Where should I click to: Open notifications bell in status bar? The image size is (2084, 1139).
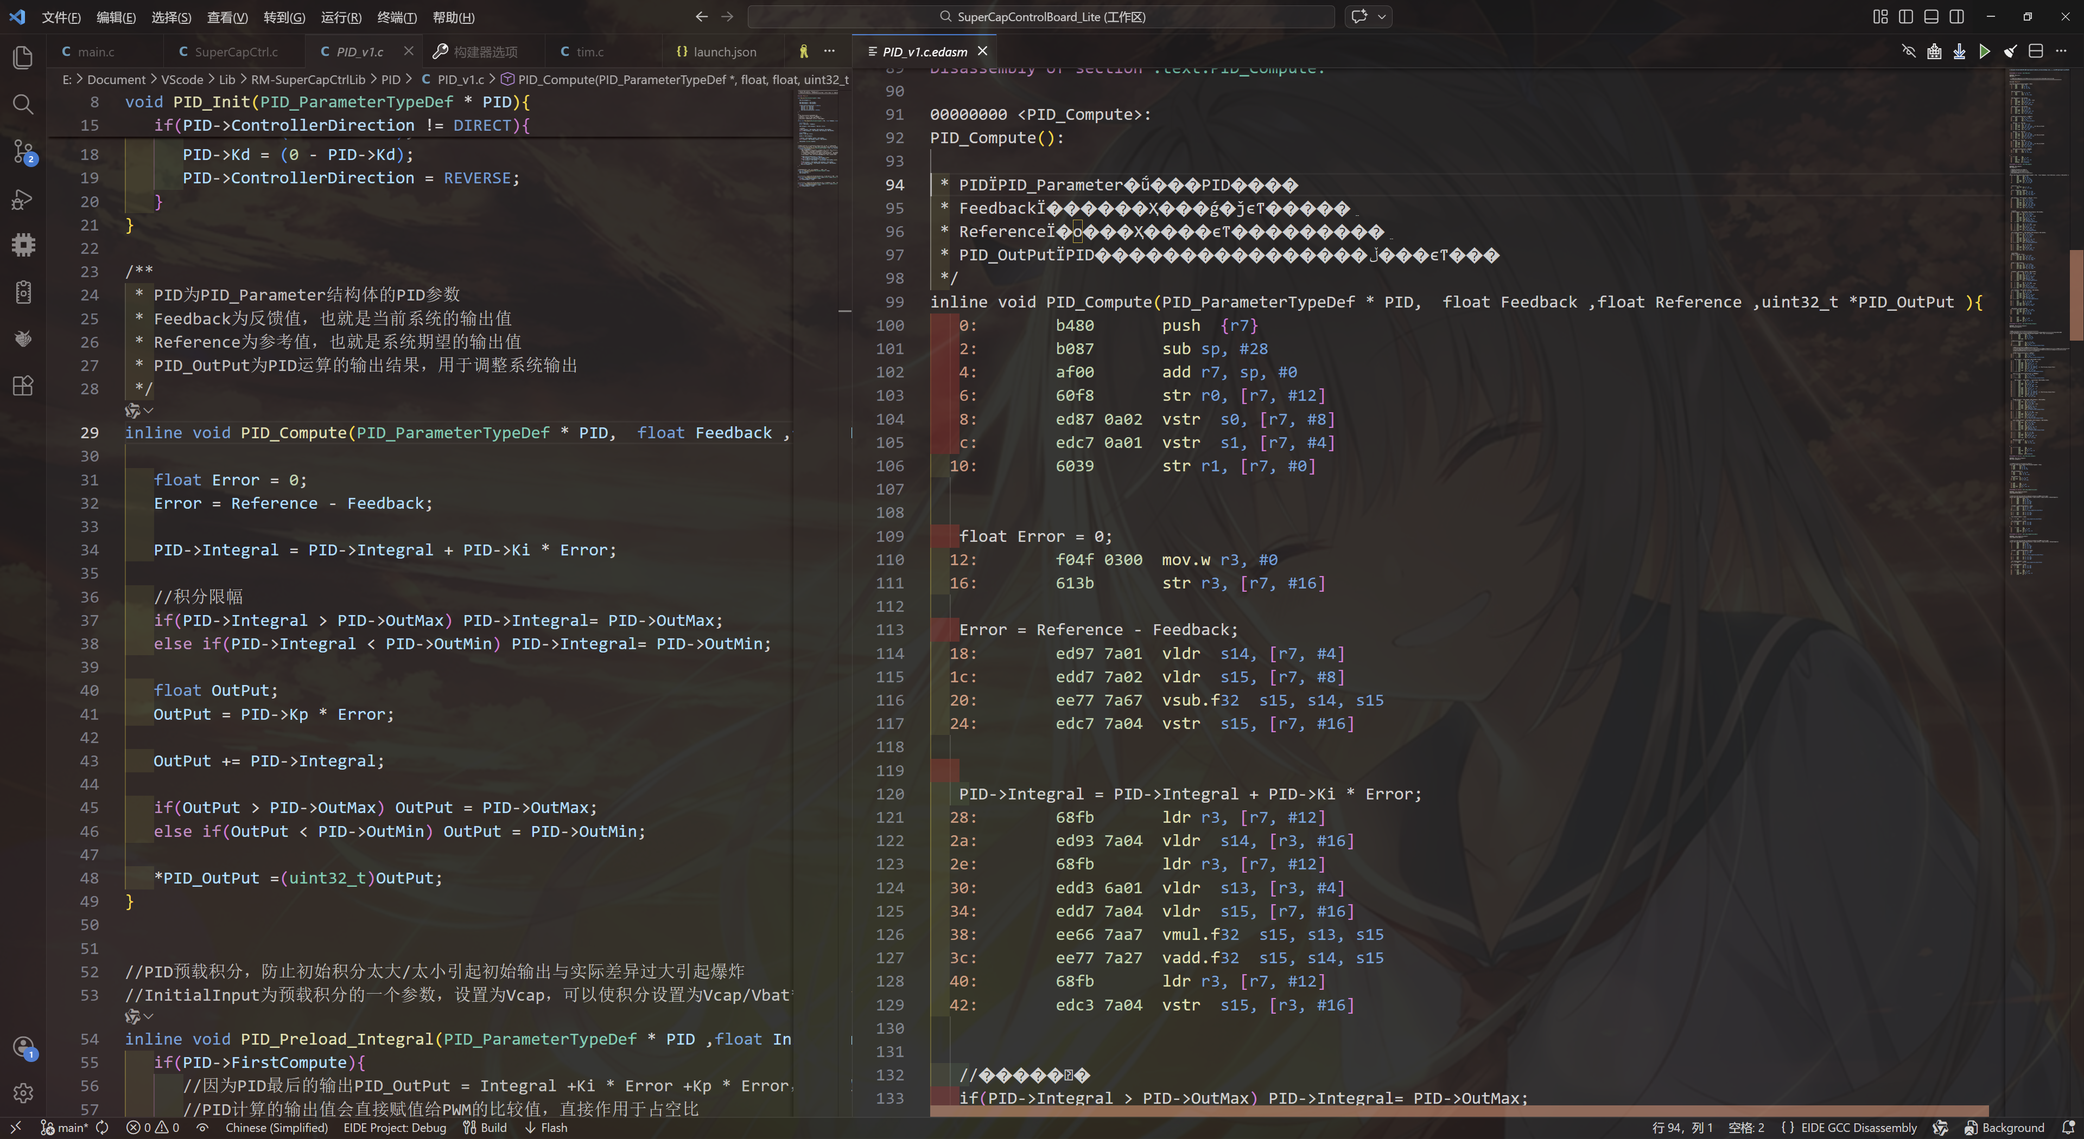pos(2069,1128)
